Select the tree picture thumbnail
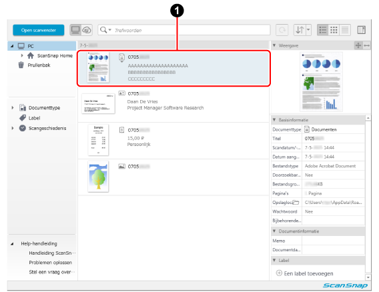This screenshot has height=292, width=379. pos(98,177)
